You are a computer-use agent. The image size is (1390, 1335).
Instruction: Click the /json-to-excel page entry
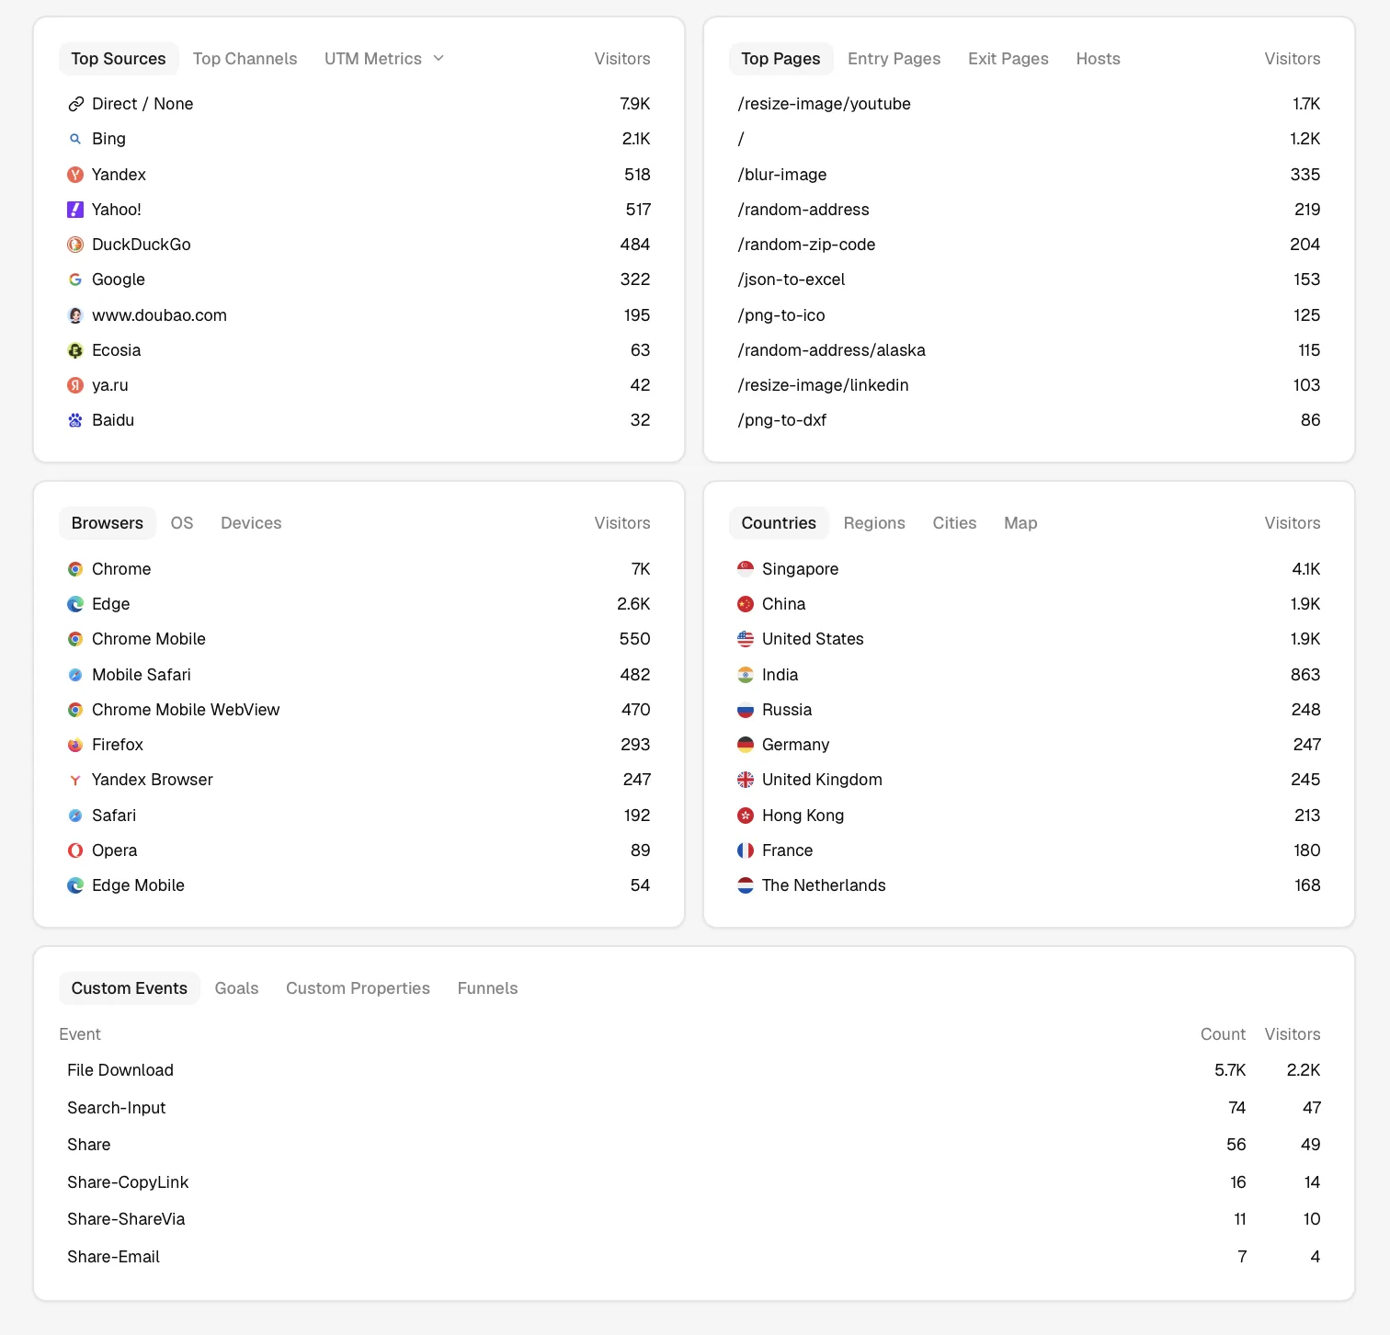tap(791, 280)
